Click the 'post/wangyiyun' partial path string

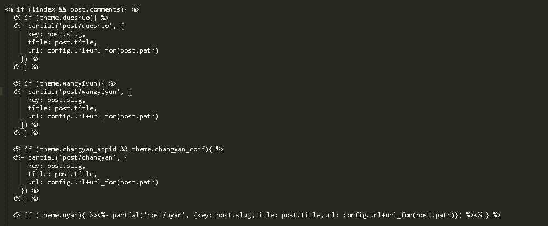point(90,92)
